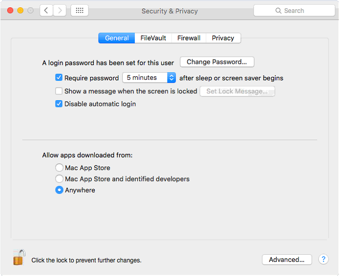Uncheck Disable automatic login

[59, 104]
